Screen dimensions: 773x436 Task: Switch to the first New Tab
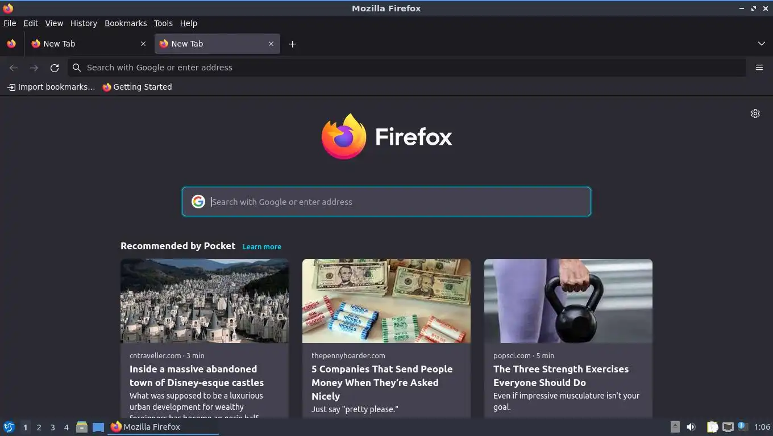[89, 44]
